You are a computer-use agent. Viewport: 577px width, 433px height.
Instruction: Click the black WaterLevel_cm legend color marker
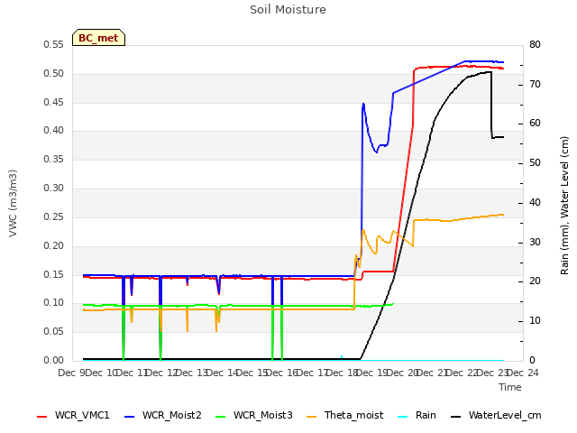(455, 417)
